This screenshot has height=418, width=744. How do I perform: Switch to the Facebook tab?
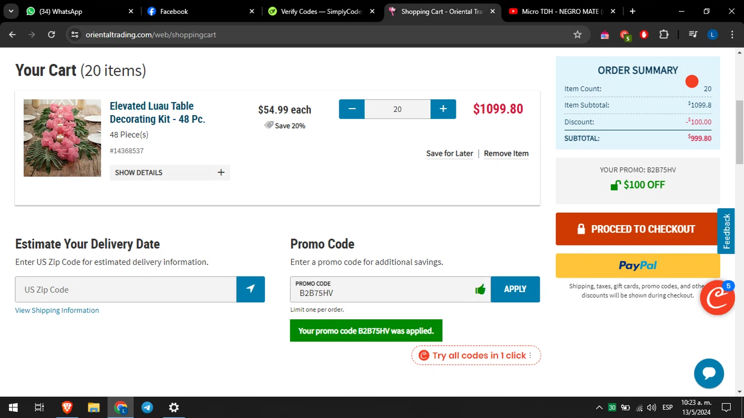click(201, 11)
